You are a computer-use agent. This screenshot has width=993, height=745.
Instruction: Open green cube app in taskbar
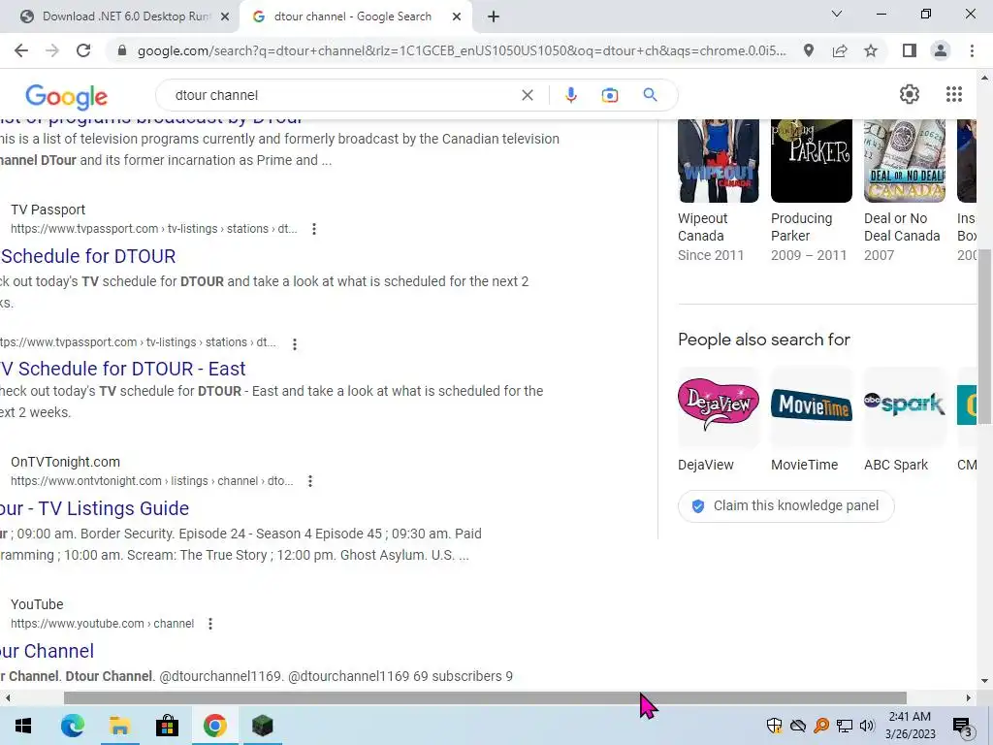pos(262,726)
